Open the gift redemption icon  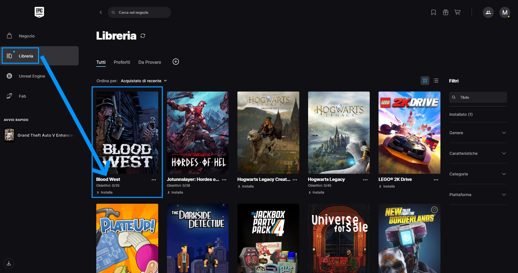[x=445, y=12]
